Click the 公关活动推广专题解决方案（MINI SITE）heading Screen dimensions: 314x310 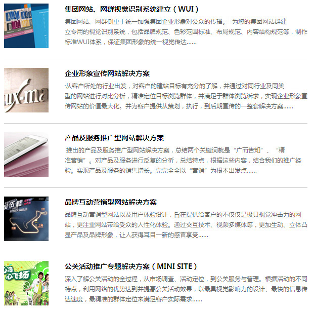[131, 266]
